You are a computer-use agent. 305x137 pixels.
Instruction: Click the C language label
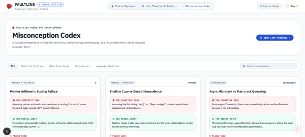click(x=96, y=83)
